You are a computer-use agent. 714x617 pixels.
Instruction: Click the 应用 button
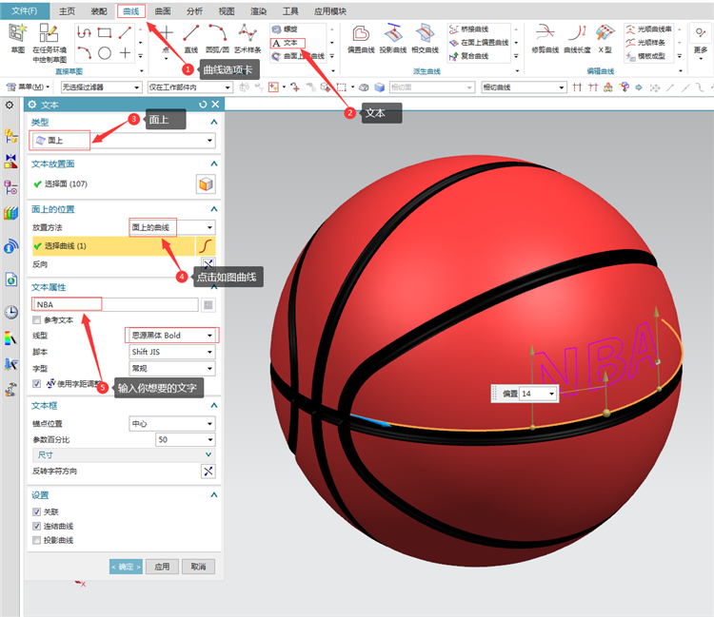pyautogui.click(x=162, y=567)
